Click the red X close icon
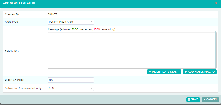Viewport: 221px width, 105px height. [x=216, y=3]
